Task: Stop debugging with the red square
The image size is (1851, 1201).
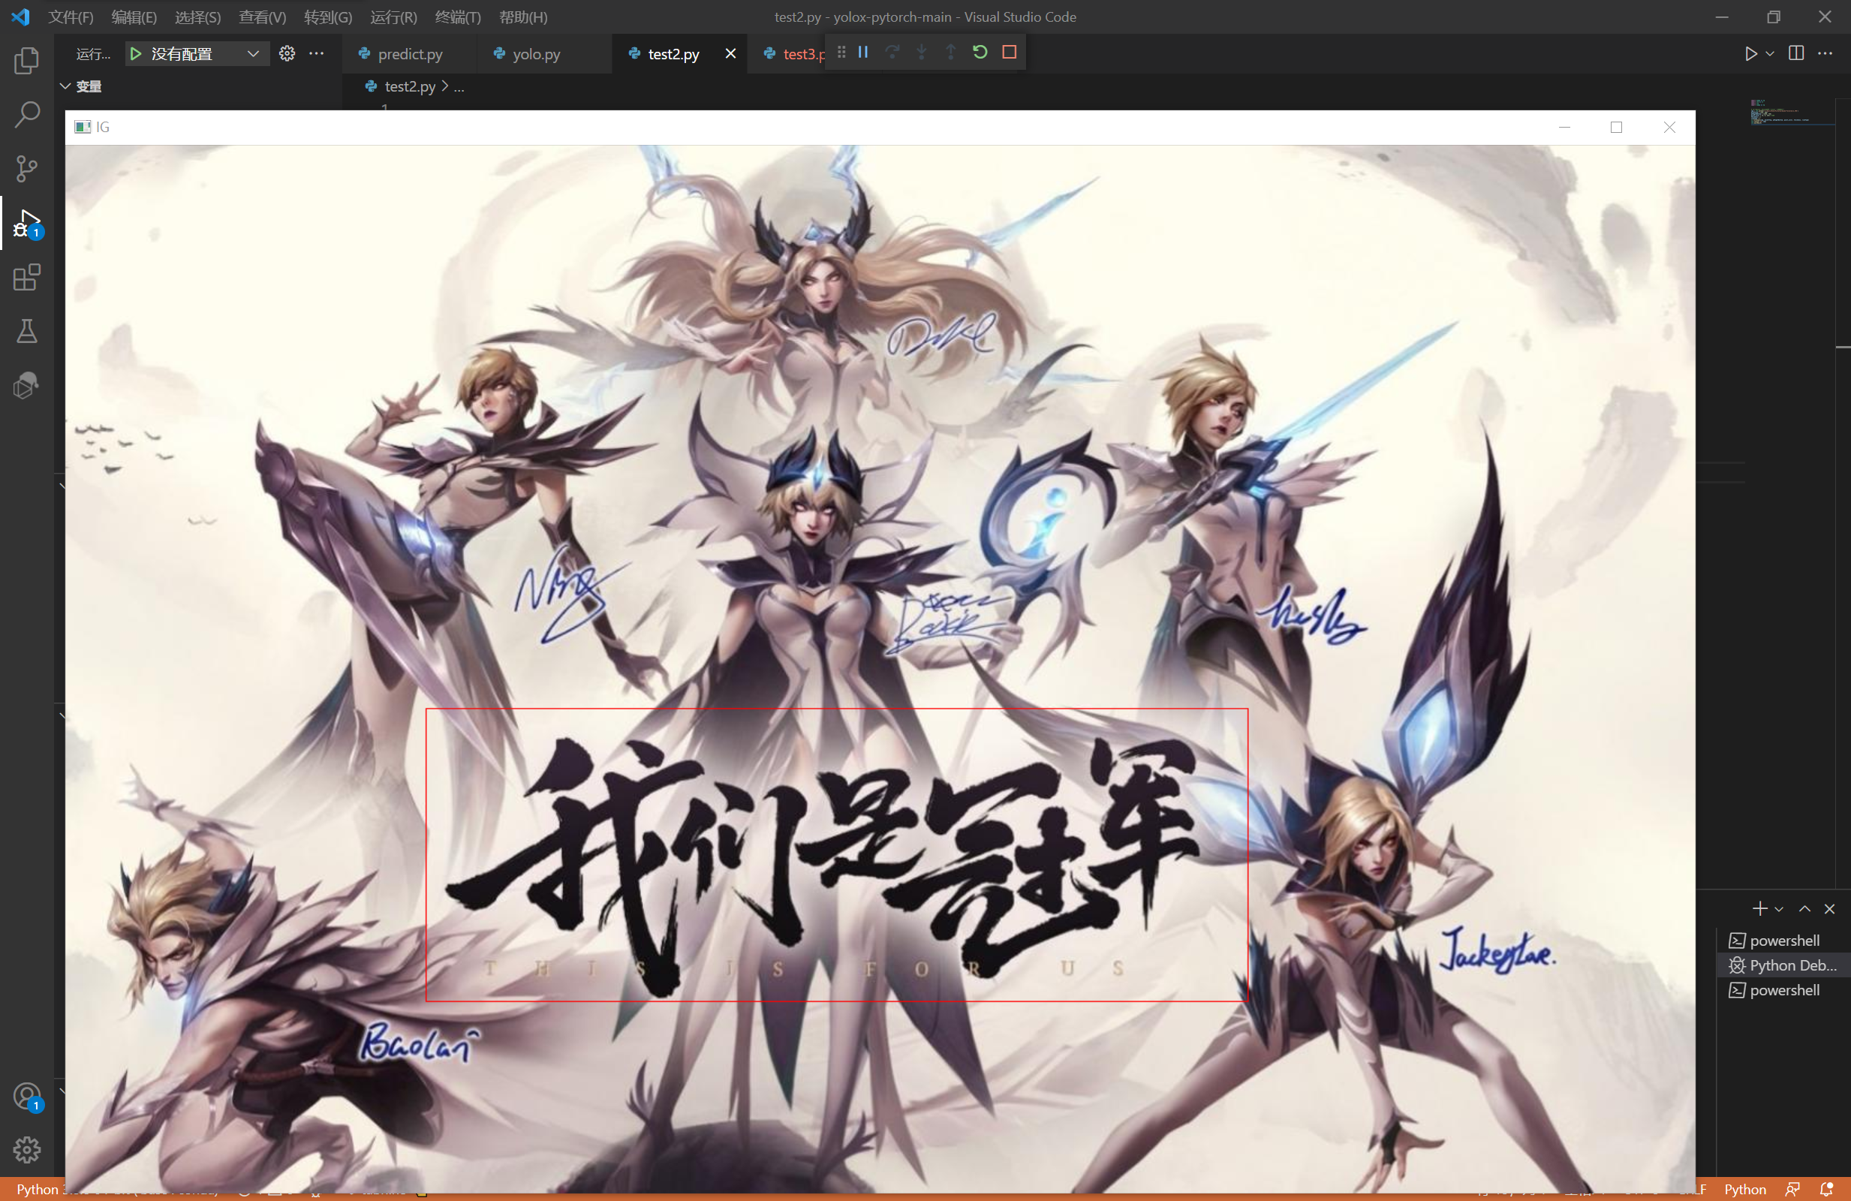Action: click(x=1010, y=52)
